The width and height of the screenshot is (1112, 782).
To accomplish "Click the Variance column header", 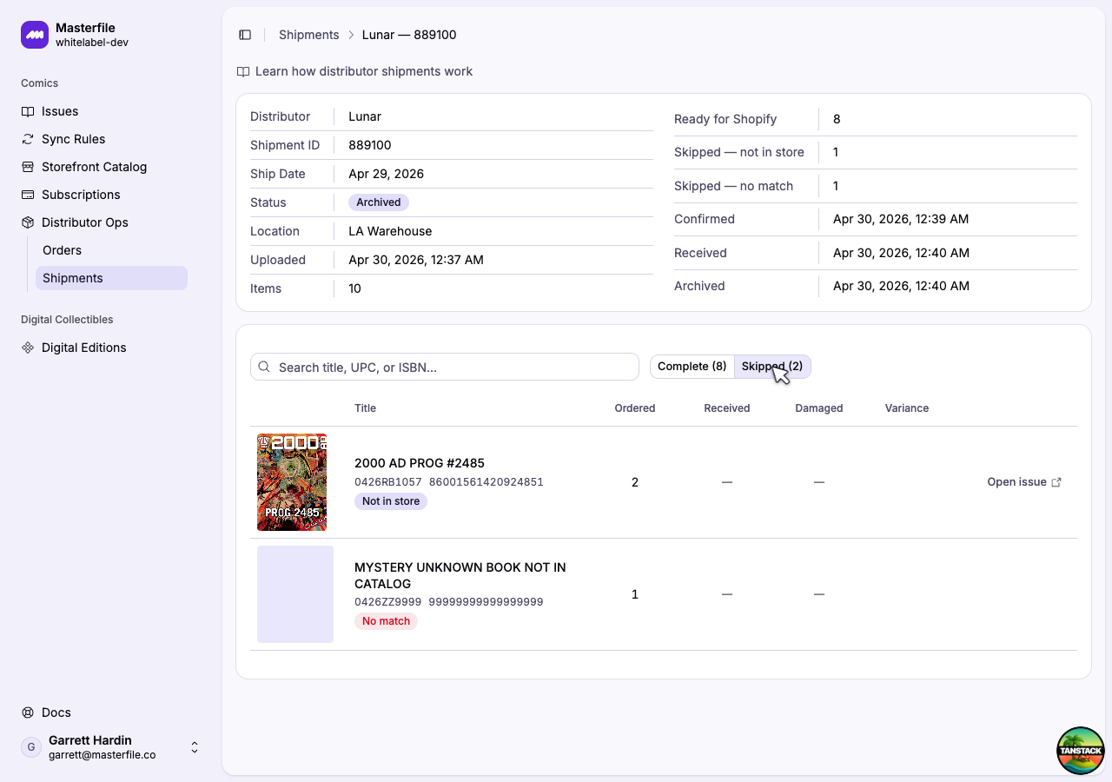I will tap(907, 408).
